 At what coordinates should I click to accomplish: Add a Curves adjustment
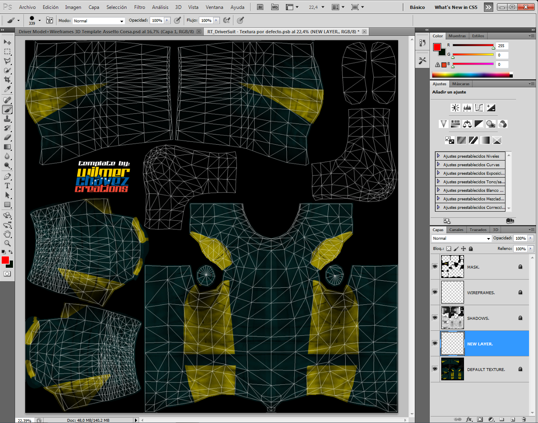tap(479, 108)
